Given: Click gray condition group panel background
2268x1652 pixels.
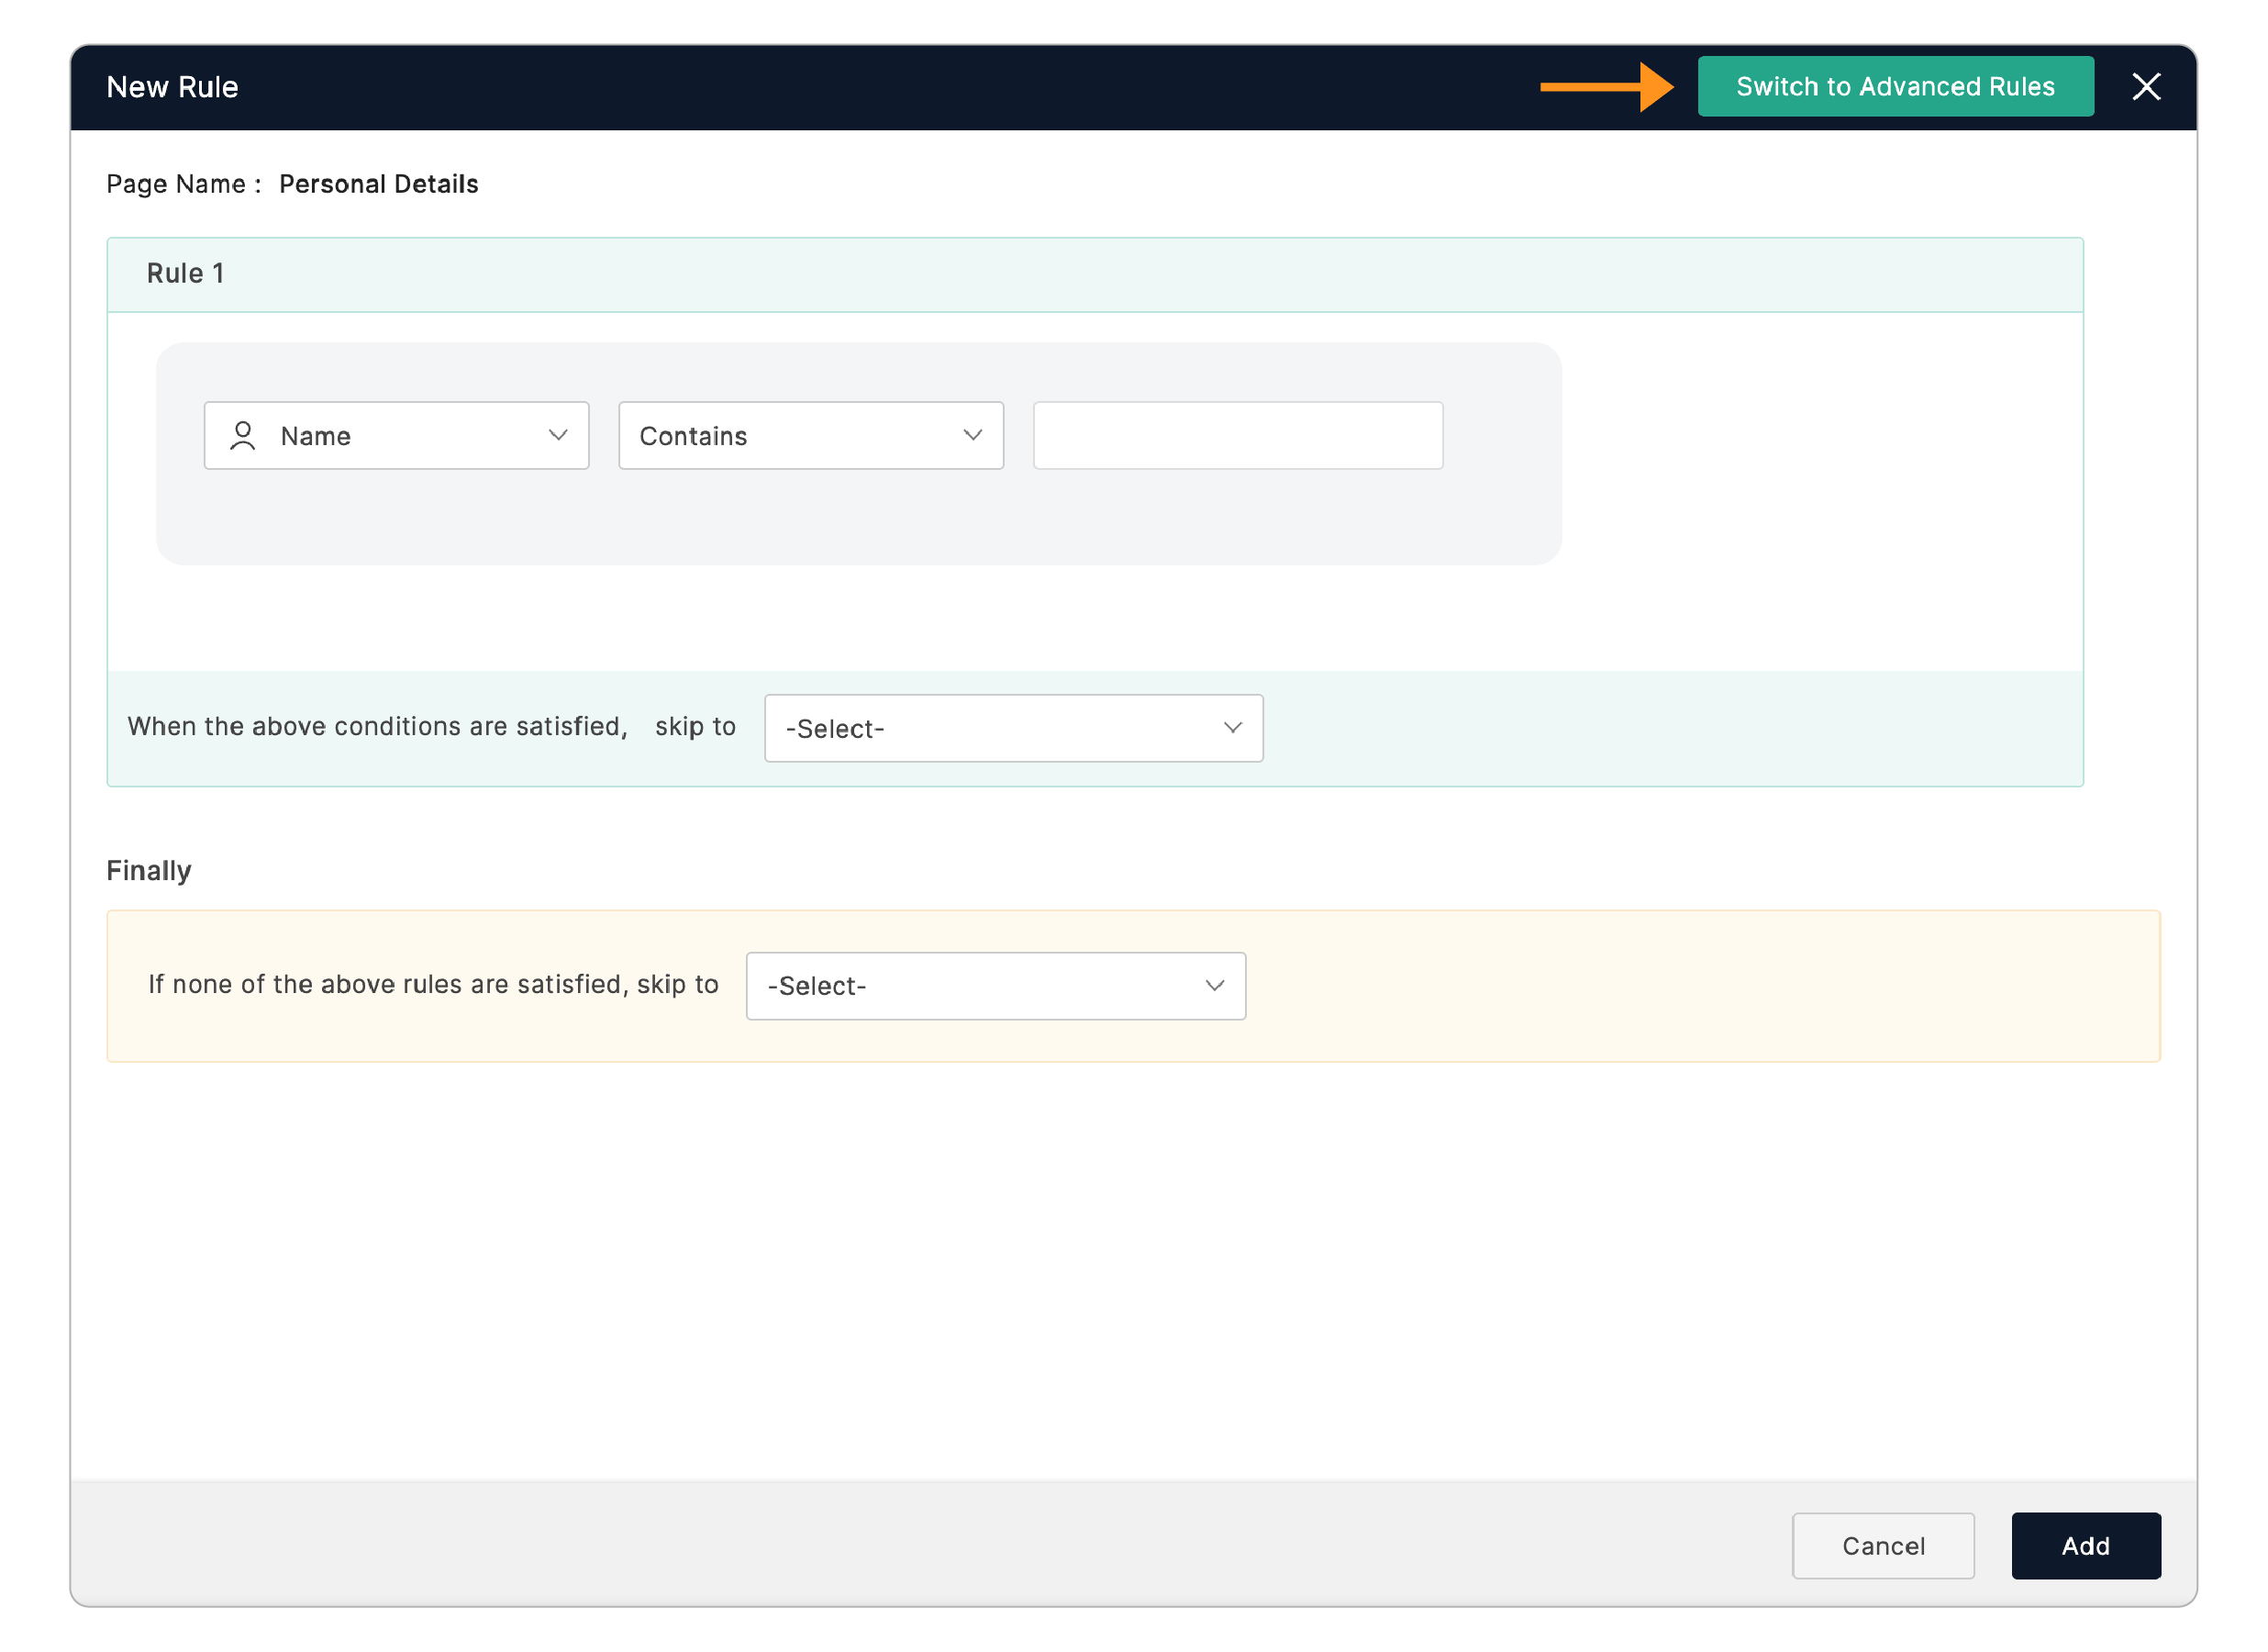Looking at the screenshot, I should [x=858, y=520].
